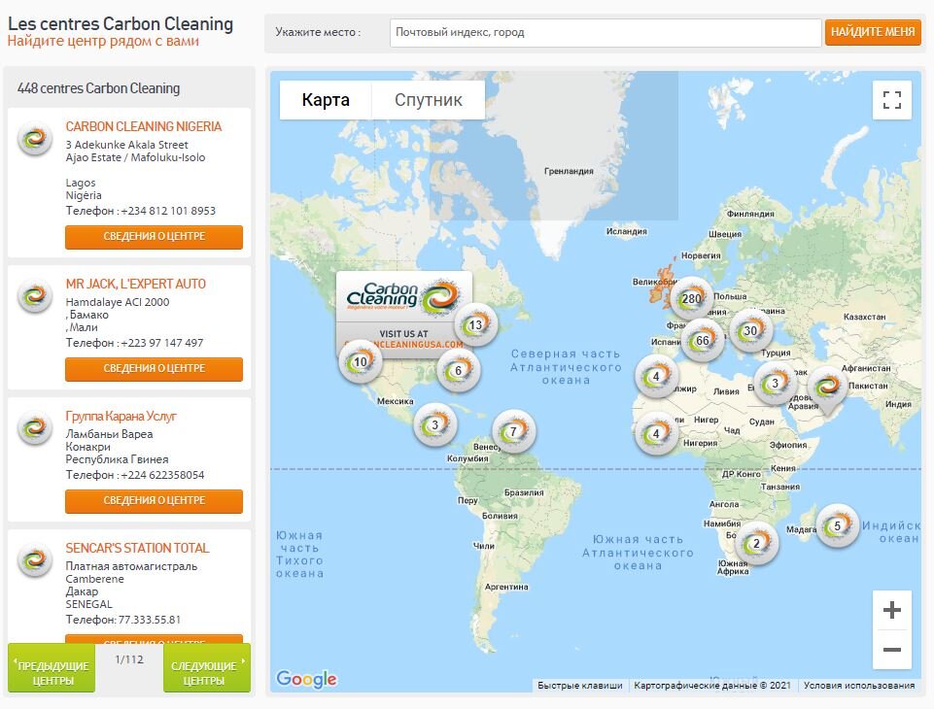Open MR JACK, L'EXPERT AUTO title link
The image size is (934, 709).
click(x=136, y=284)
